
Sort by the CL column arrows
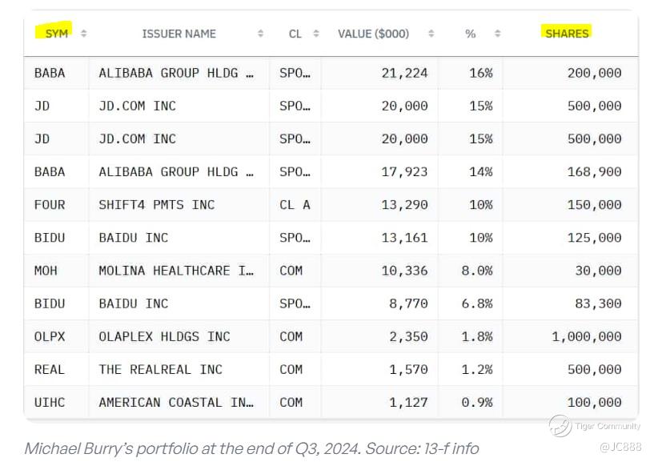pos(316,34)
